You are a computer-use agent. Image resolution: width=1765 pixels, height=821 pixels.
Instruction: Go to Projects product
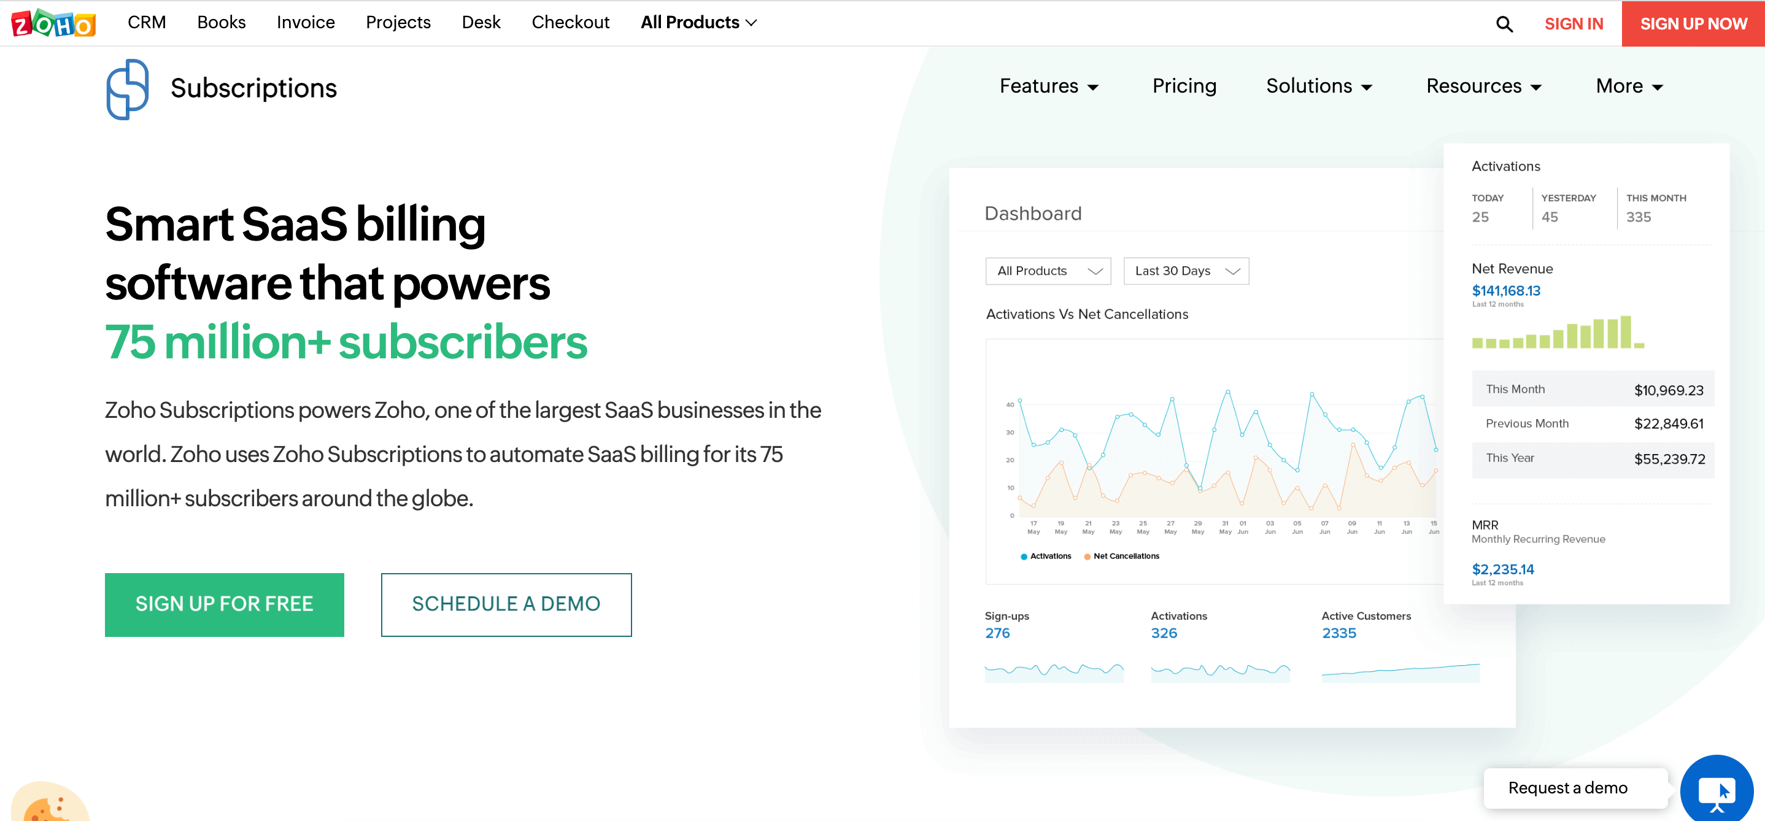pyautogui.click(x=398, y=23)
